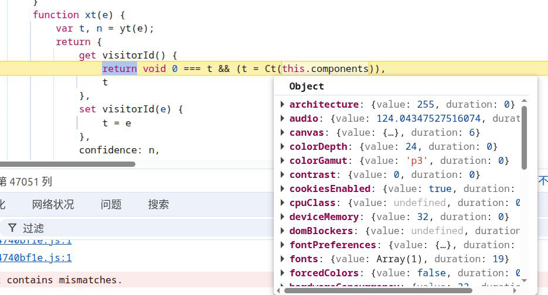Viewport: 548px width, 295px height.
Task: Expand the forcedColors property
Action: click(x=282, y=273)
